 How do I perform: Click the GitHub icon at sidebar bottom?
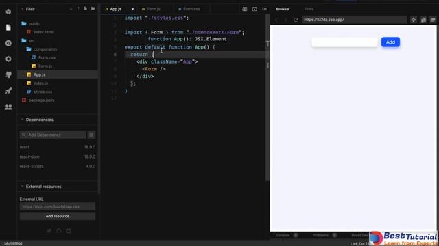pyautogui.click(x=59, y=231)
